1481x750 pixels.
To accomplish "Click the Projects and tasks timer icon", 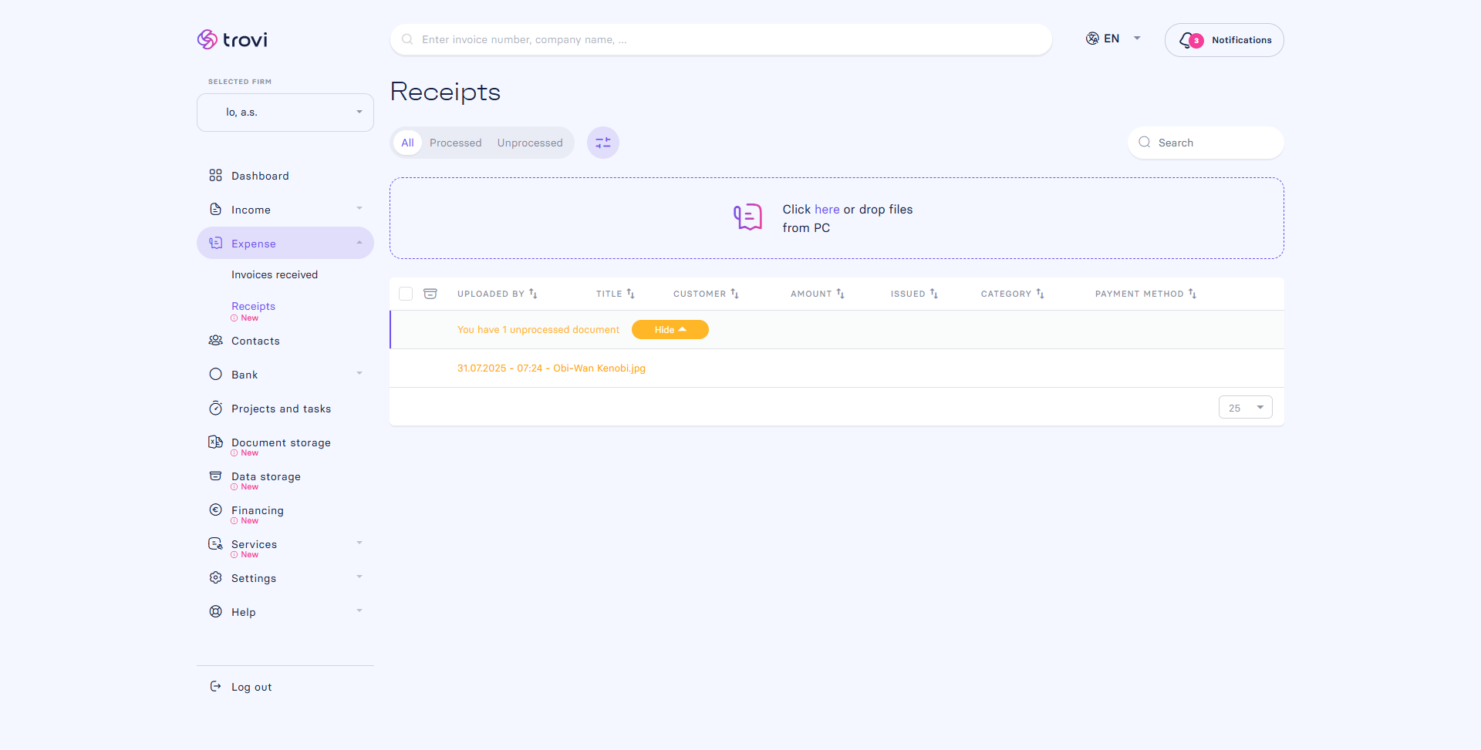I will coord(215,408).
